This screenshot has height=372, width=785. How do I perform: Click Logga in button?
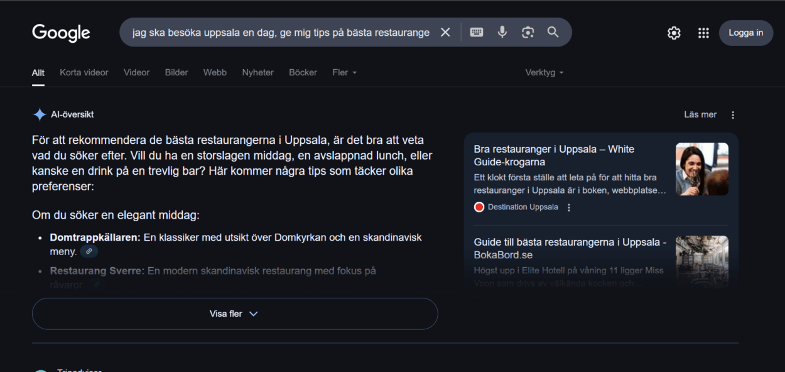tap(746, 33)
